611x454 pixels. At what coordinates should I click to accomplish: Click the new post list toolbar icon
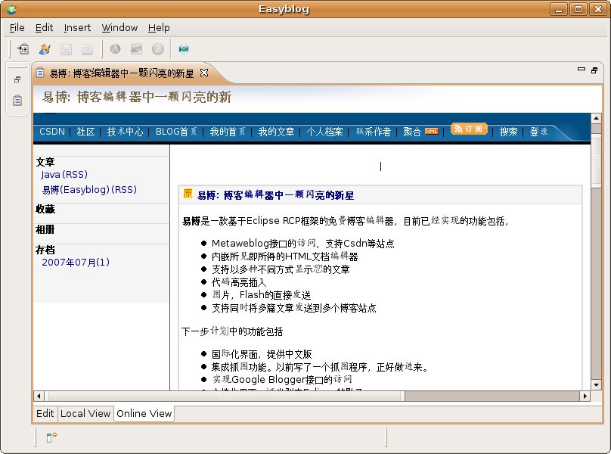23,49
